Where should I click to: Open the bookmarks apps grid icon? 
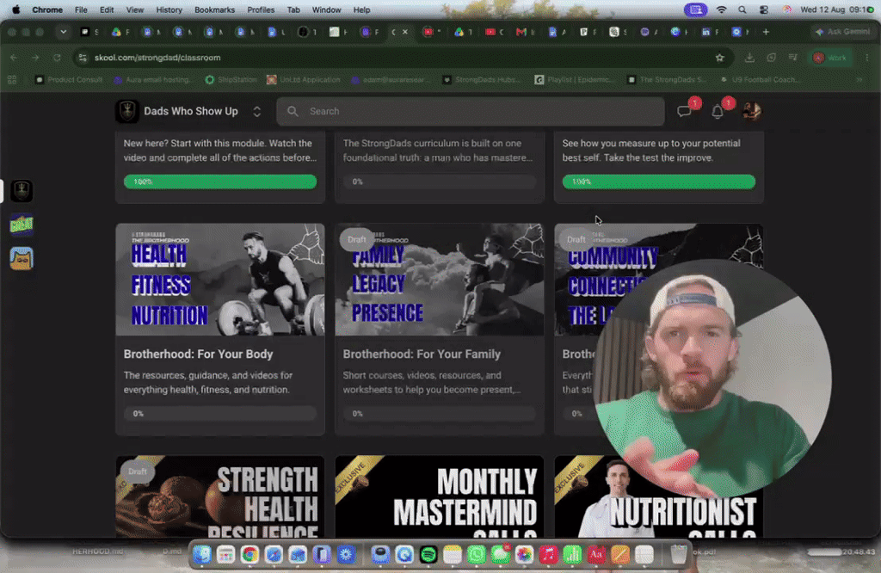(x=12, y=80)
